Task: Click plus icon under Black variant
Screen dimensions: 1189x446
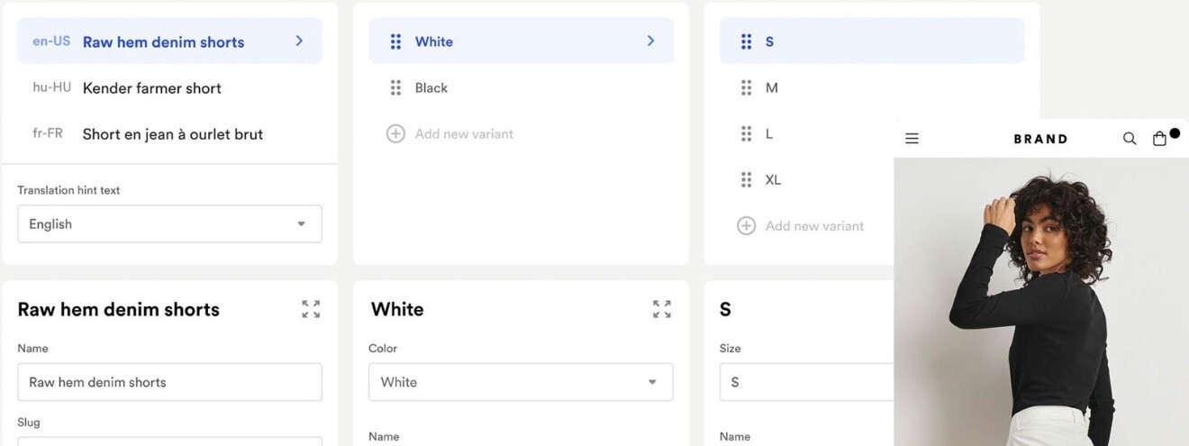Action: [x=395, y=133]
